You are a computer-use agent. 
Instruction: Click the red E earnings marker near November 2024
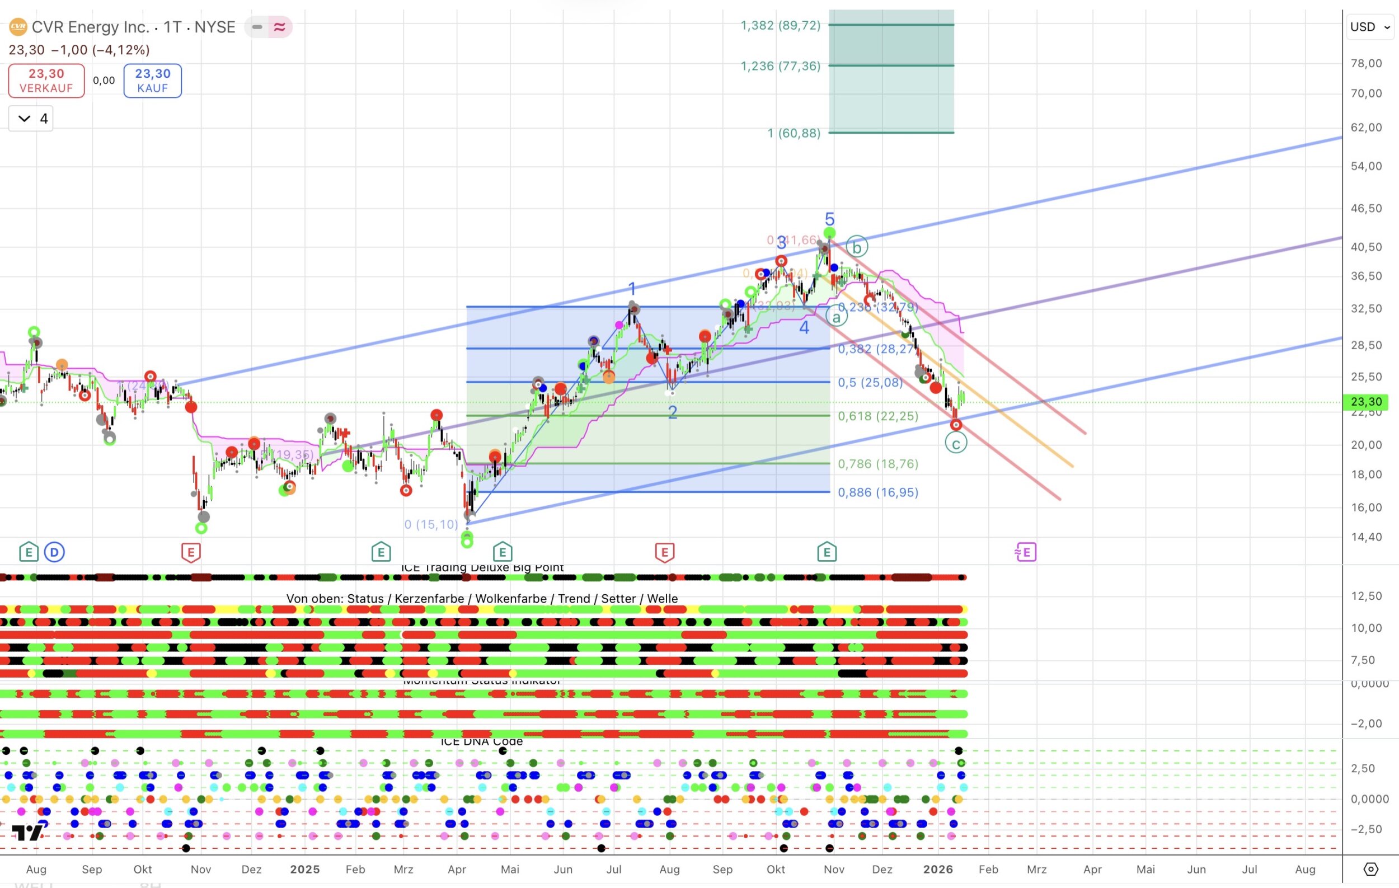coord(191,552)
